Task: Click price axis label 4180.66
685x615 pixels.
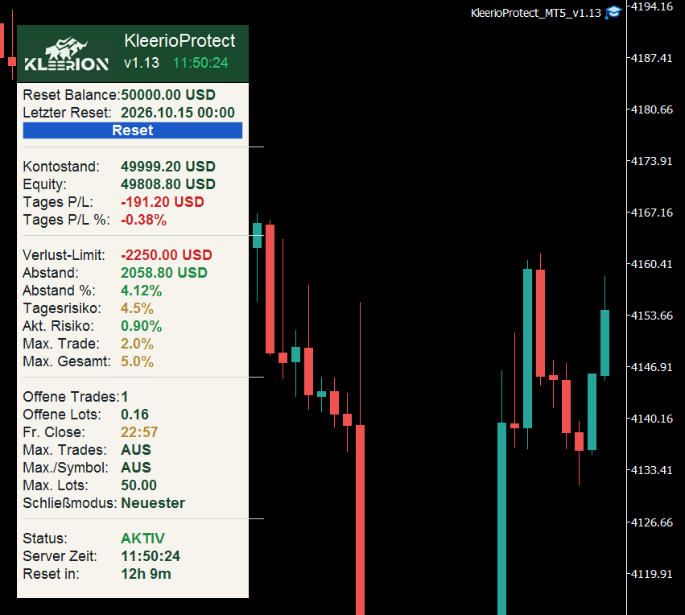Action: (652, 109)
